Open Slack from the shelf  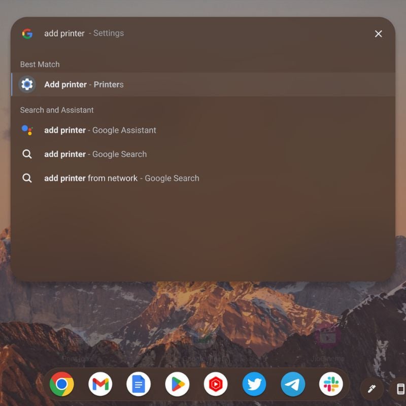click(331, 384)
